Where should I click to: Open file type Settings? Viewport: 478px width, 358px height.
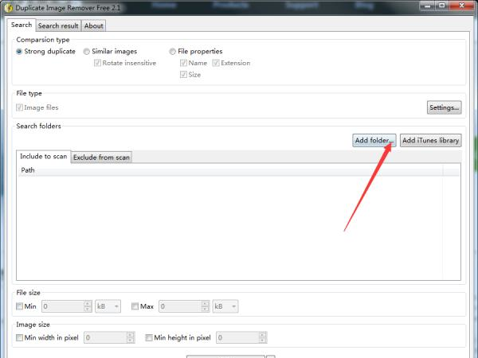(x=445, y=107)
